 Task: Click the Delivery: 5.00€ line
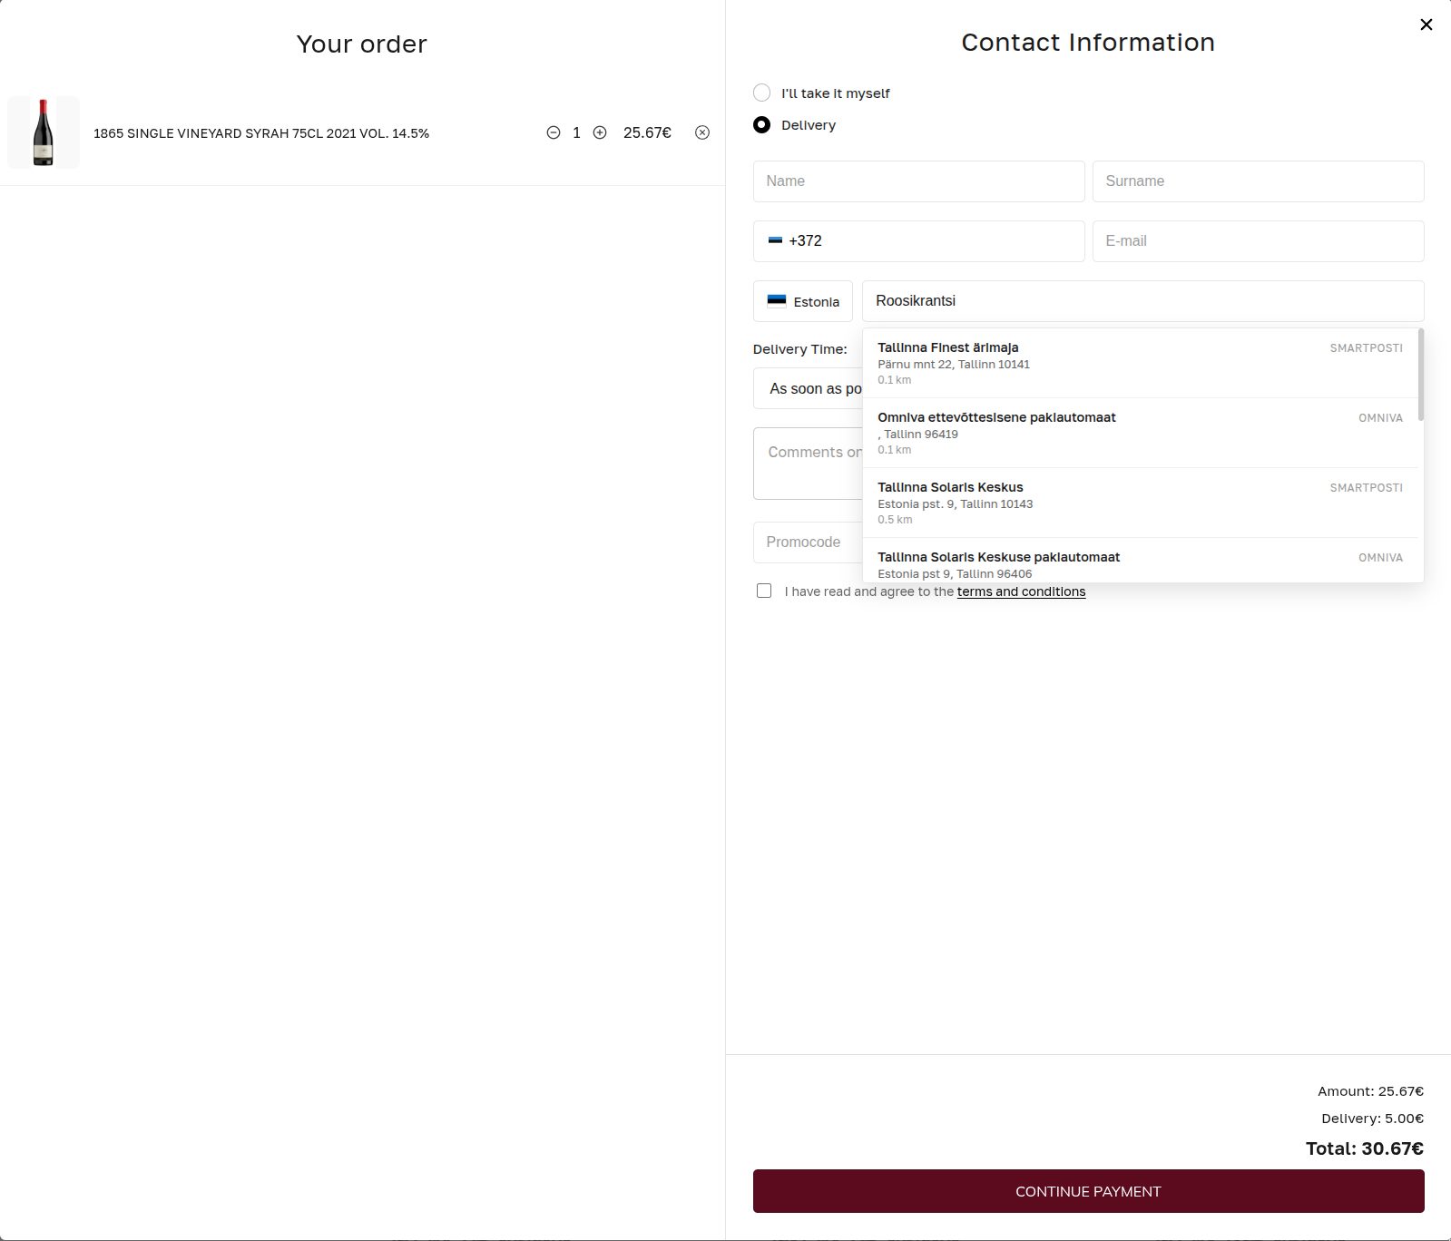1373,1119
